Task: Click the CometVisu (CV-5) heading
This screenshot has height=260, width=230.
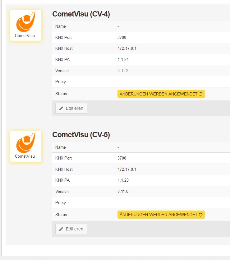Action: pos(81,135)
